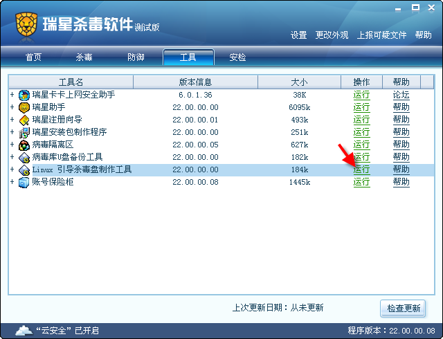
Task: Click the Rising lion shield logo
Action: point(26,25)
